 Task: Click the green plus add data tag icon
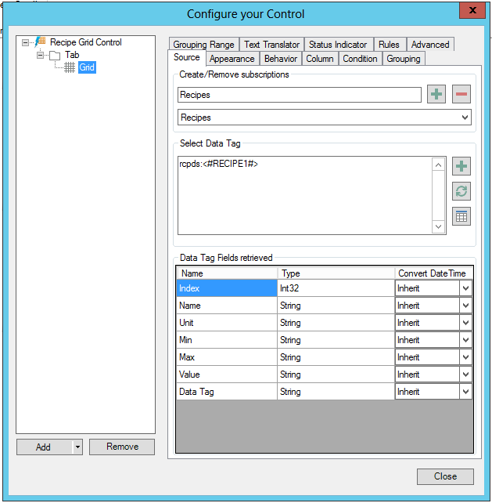(x=461, y=166)
